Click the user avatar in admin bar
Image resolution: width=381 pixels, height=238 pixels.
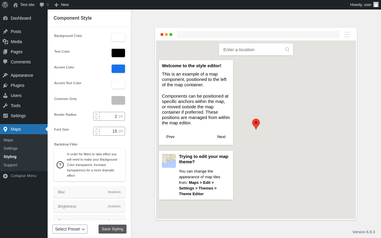pyautogui.click(x=376, y=5)
